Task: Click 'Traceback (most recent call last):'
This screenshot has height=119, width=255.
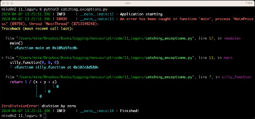Action: click(37, 29)
